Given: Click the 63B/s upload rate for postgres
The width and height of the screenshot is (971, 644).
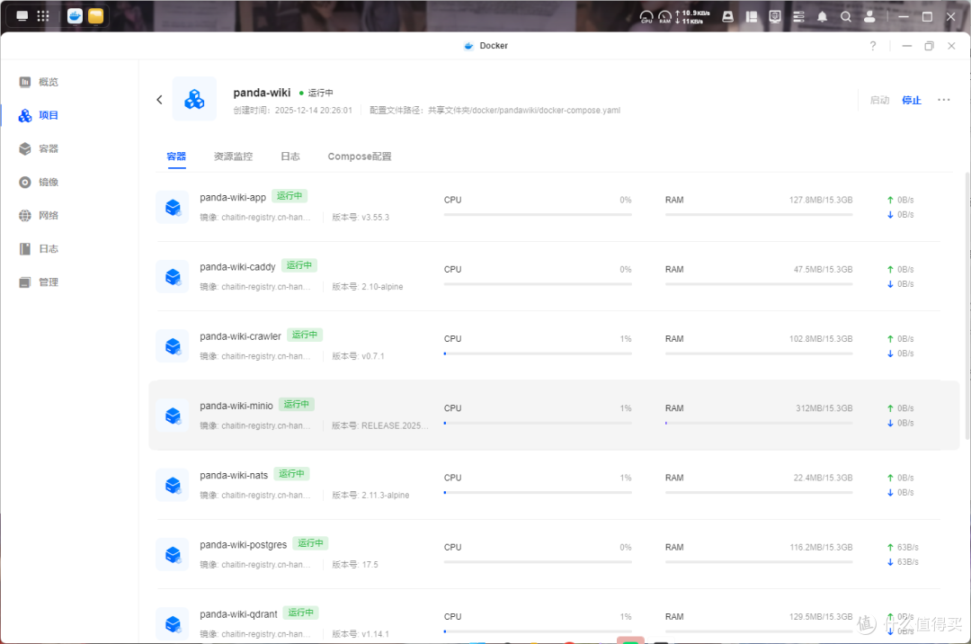Looking at the screenshot, I should click(x=903, y=548).
